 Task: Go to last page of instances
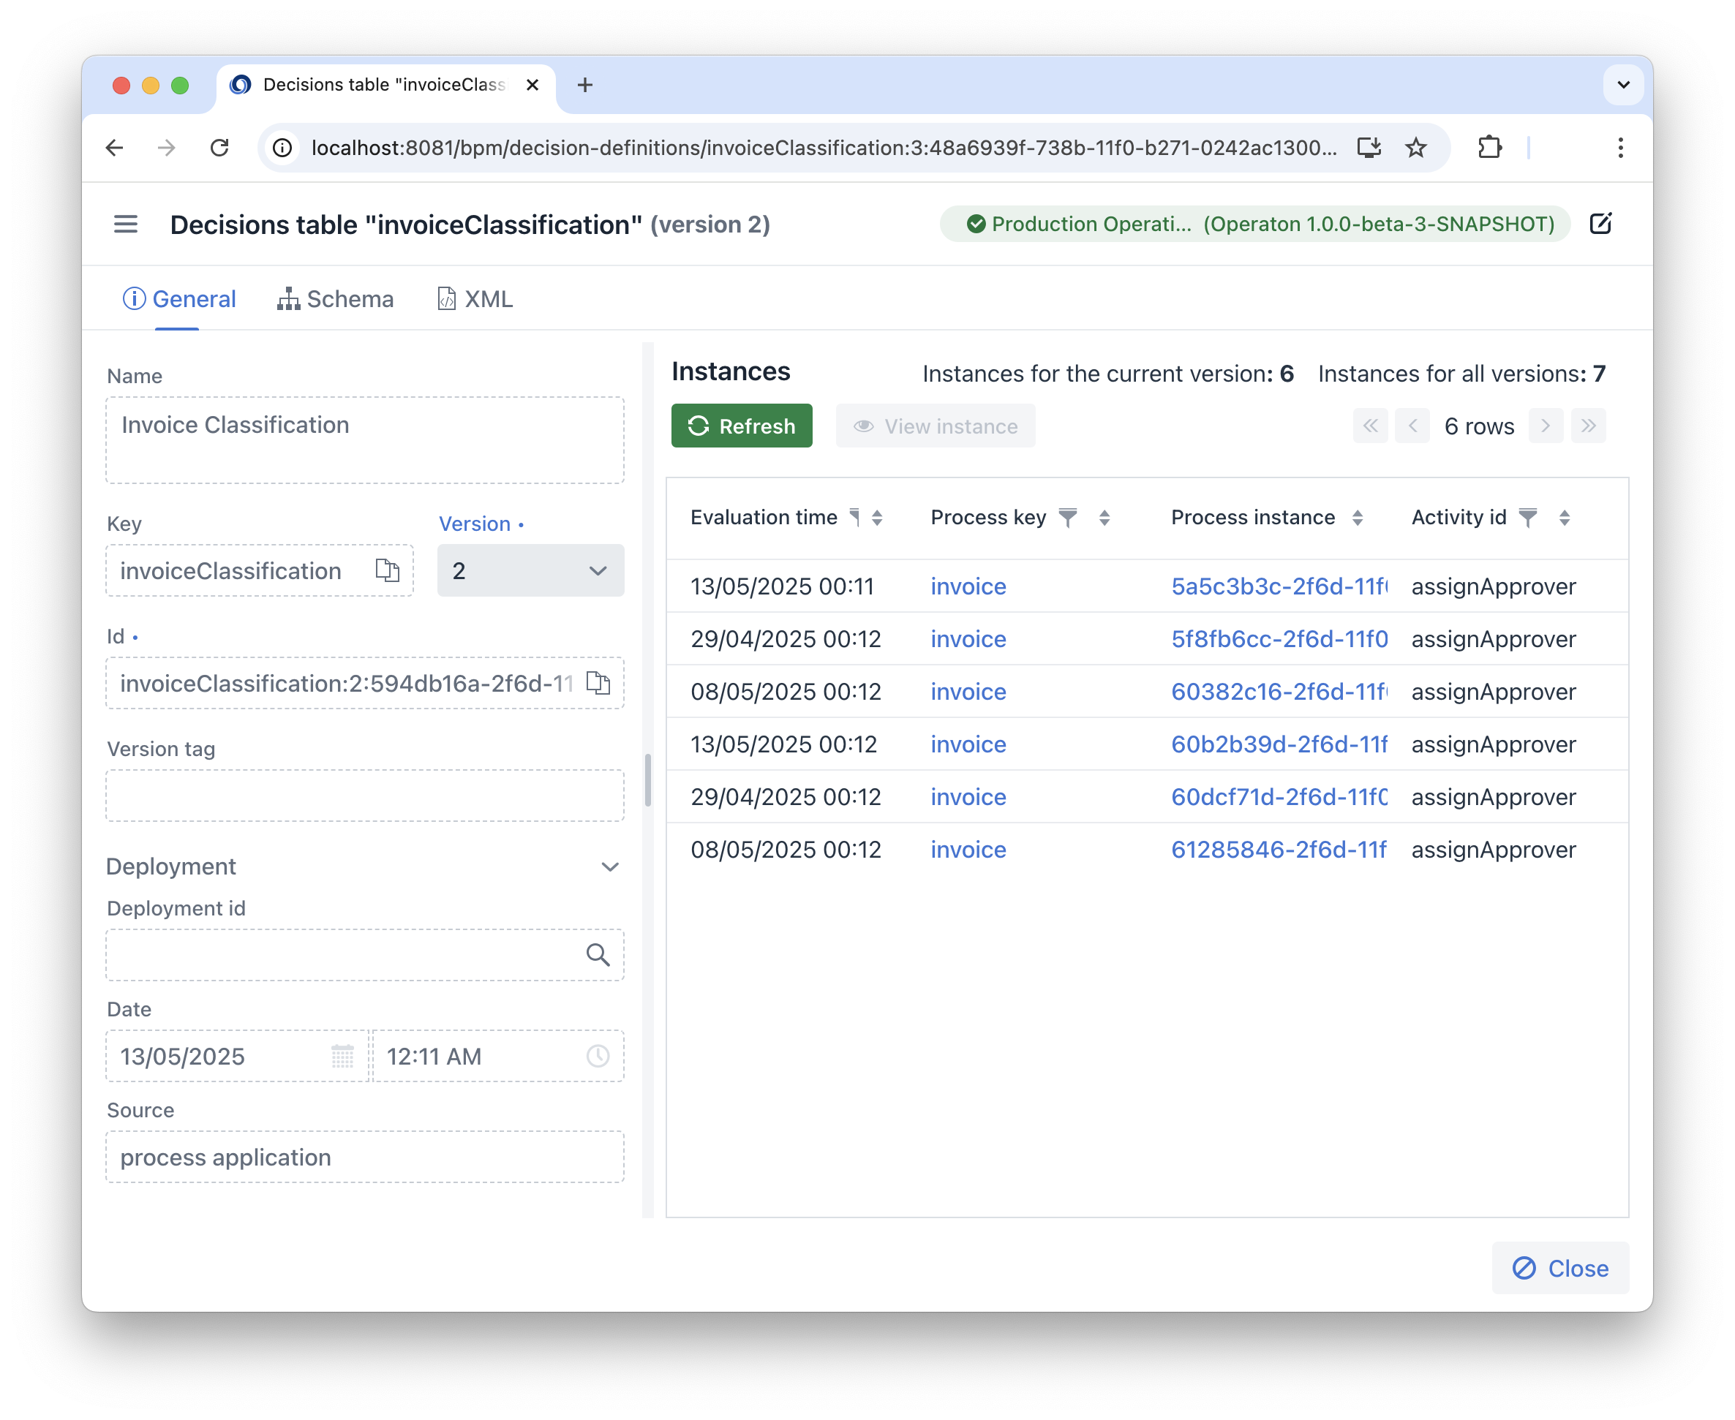coord(1589,426)
